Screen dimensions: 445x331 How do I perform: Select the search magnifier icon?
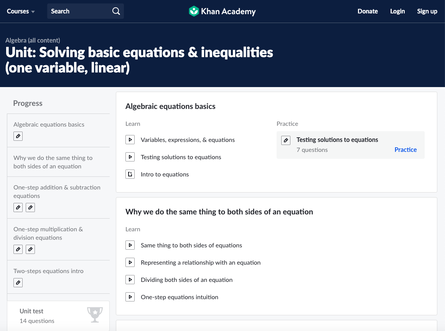point(116,11)
